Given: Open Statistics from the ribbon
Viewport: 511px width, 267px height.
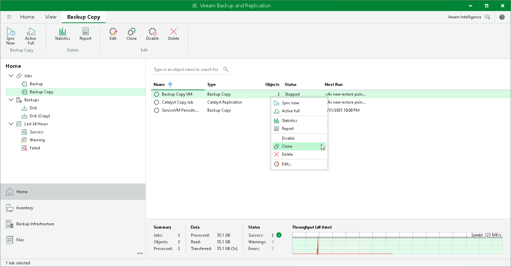Looking at the screenshot, I should [x=63, y=34].
